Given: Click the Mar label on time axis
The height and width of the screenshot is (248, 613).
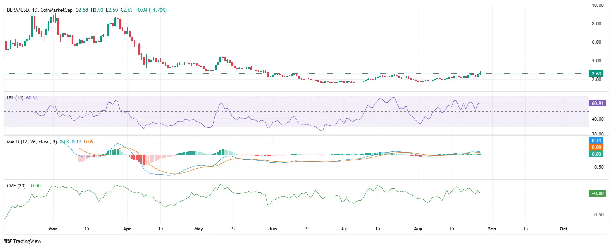Looking at the screenshot, I should coord(53,229).
